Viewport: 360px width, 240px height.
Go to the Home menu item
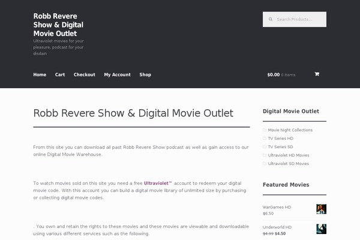[x=40, y=74]
